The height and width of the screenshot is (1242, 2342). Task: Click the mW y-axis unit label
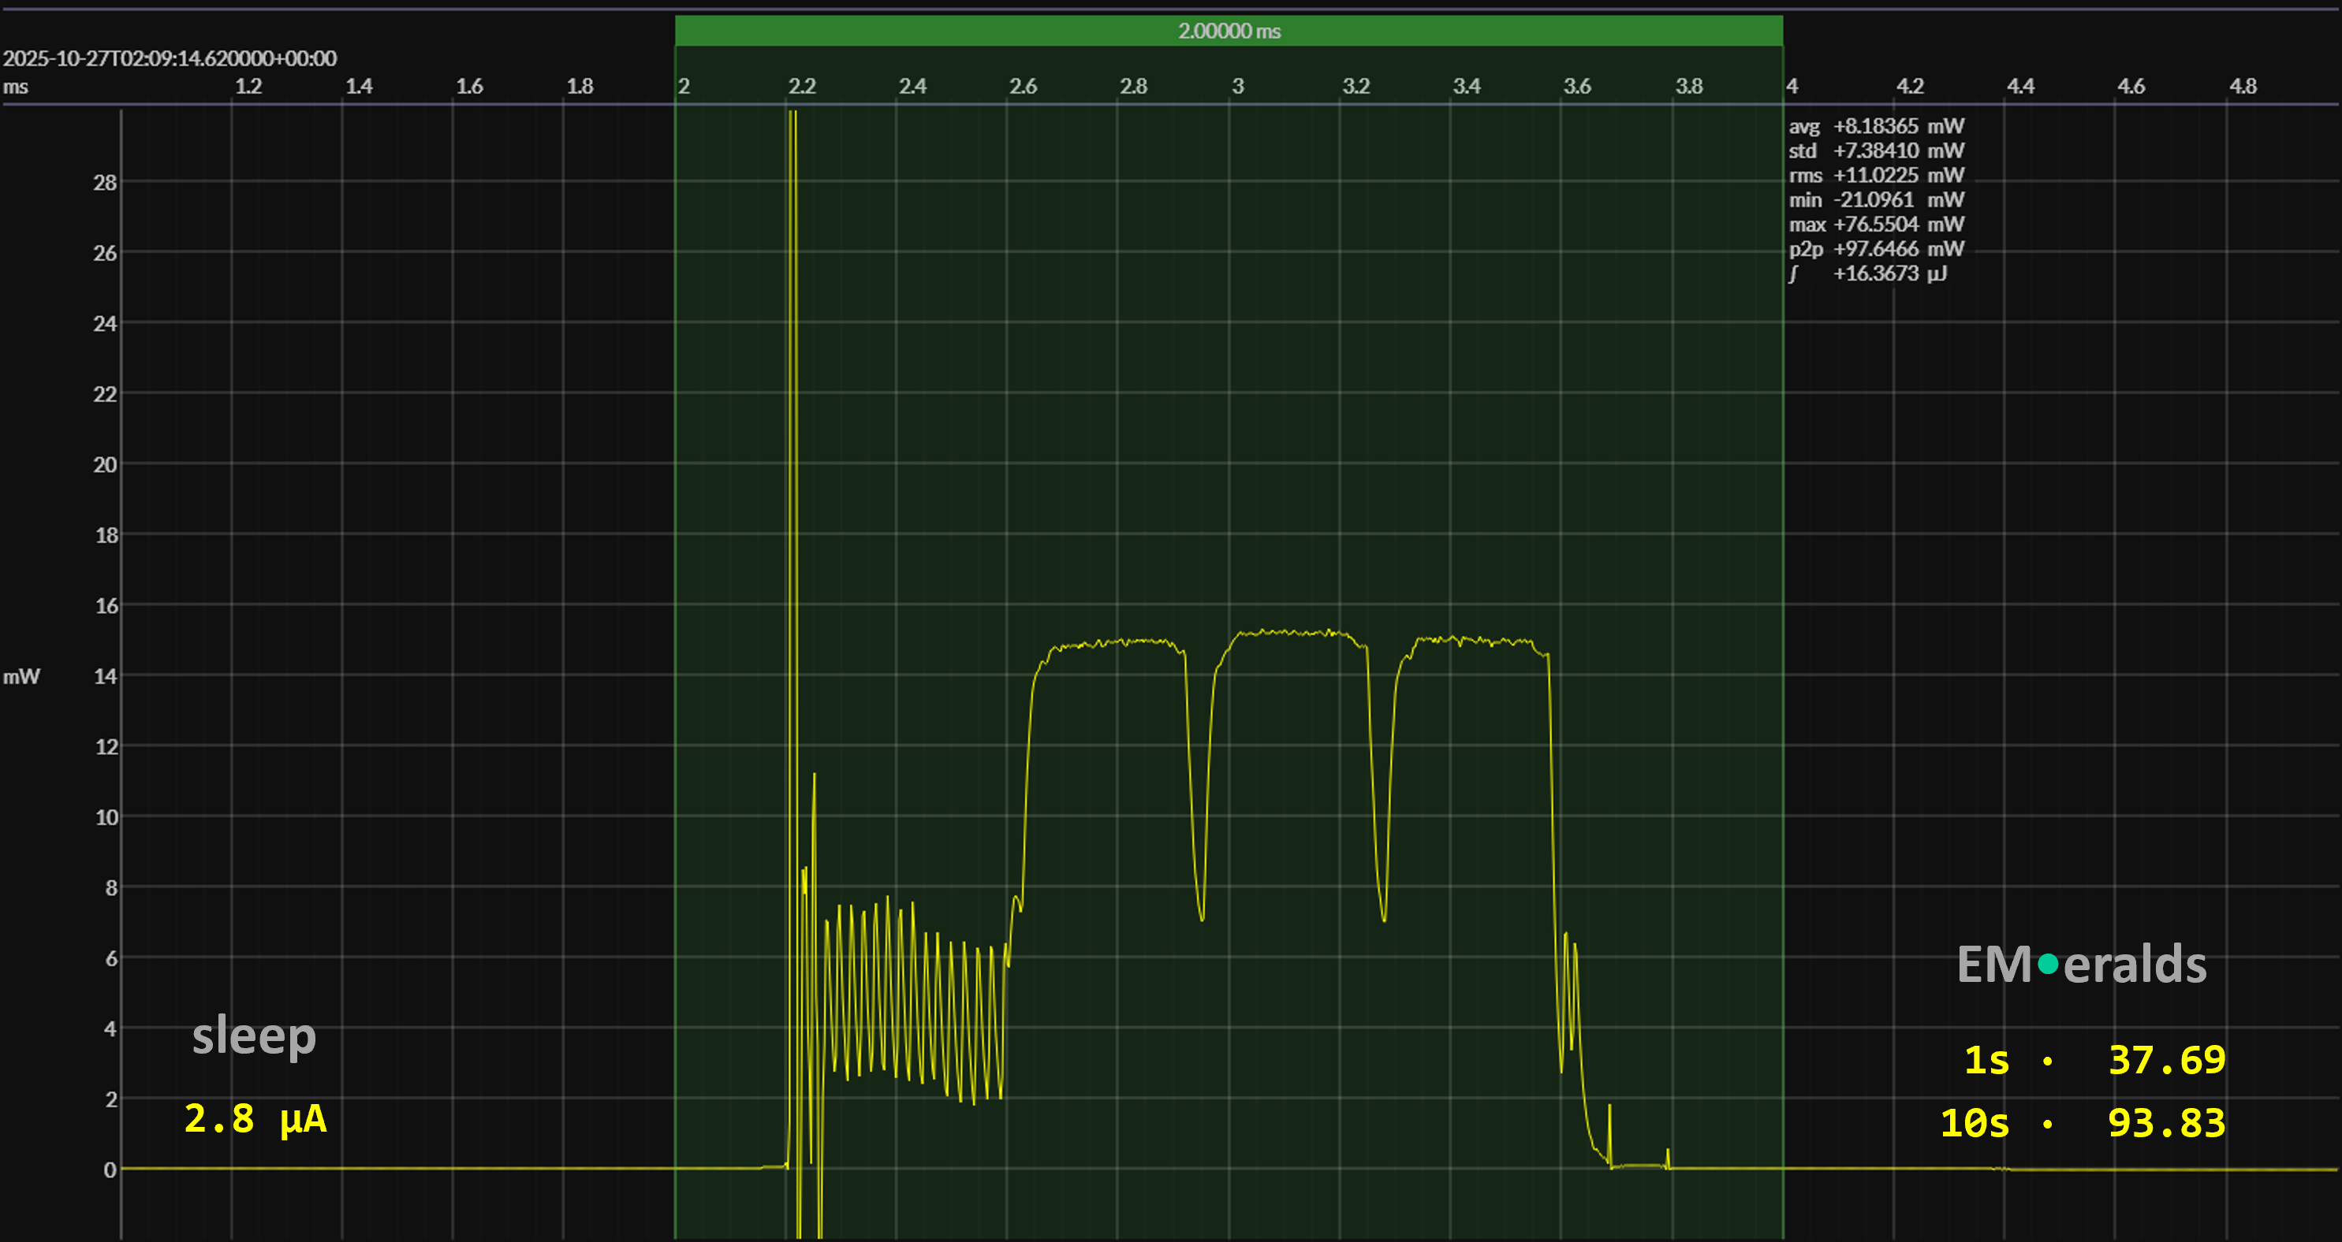(22, 677)
